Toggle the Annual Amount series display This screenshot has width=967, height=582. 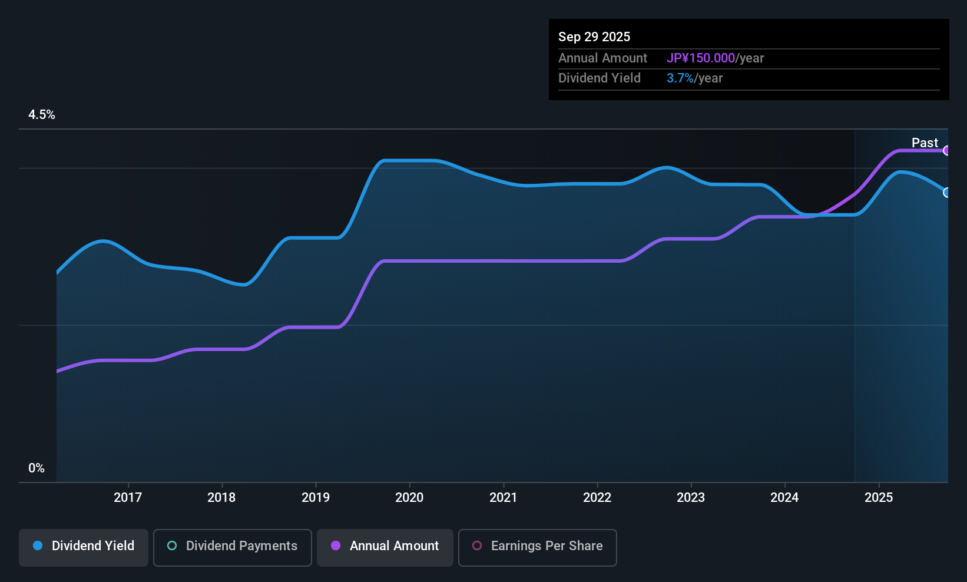click(385, 547)
